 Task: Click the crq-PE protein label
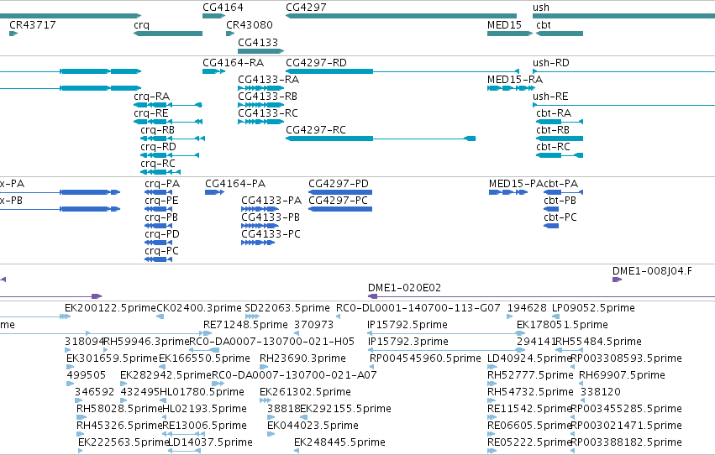coord(161,201)
